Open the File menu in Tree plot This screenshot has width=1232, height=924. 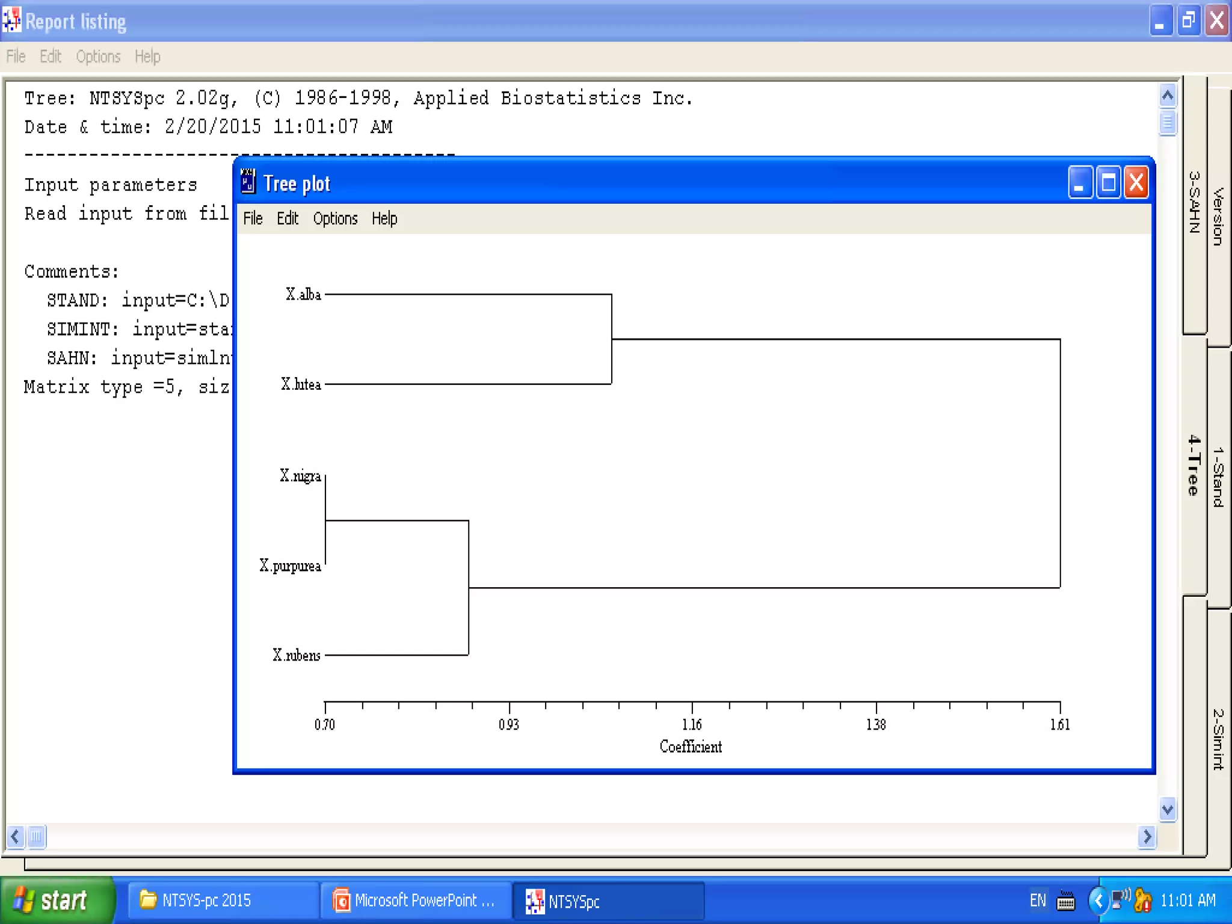pos(253,218)
